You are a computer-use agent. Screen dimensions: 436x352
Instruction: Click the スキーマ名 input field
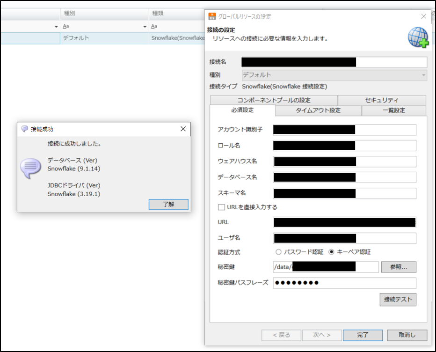click(344, 193)
